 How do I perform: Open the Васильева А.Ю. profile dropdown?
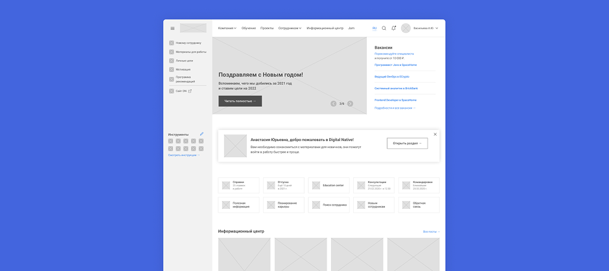coord(426,28)
